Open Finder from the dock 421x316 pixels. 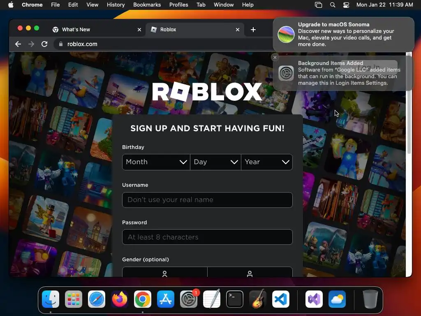(51, 299)
